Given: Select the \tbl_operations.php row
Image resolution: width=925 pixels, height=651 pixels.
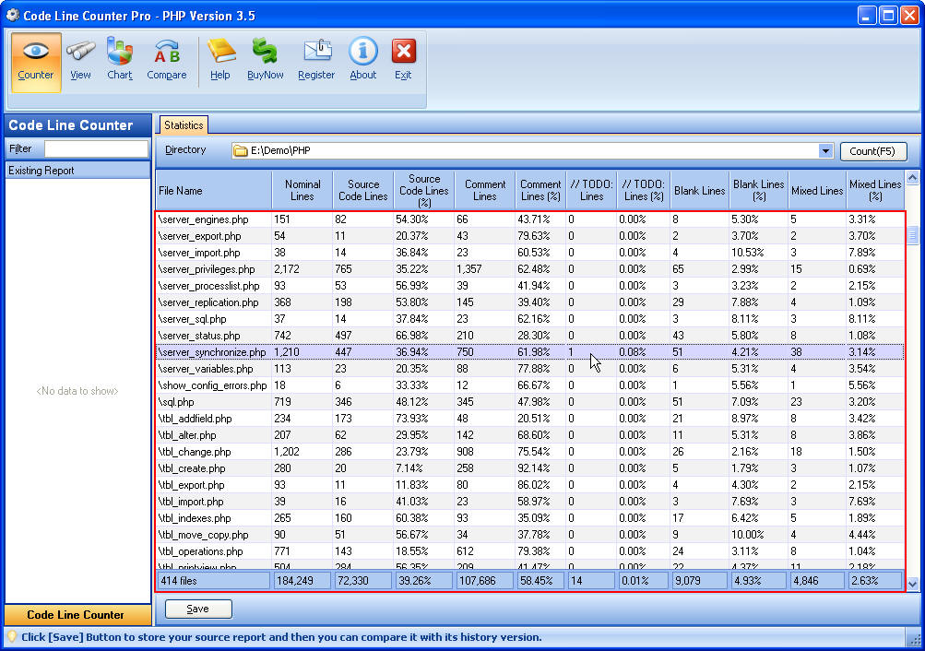Looking at the screenshot, I should 529,551.
